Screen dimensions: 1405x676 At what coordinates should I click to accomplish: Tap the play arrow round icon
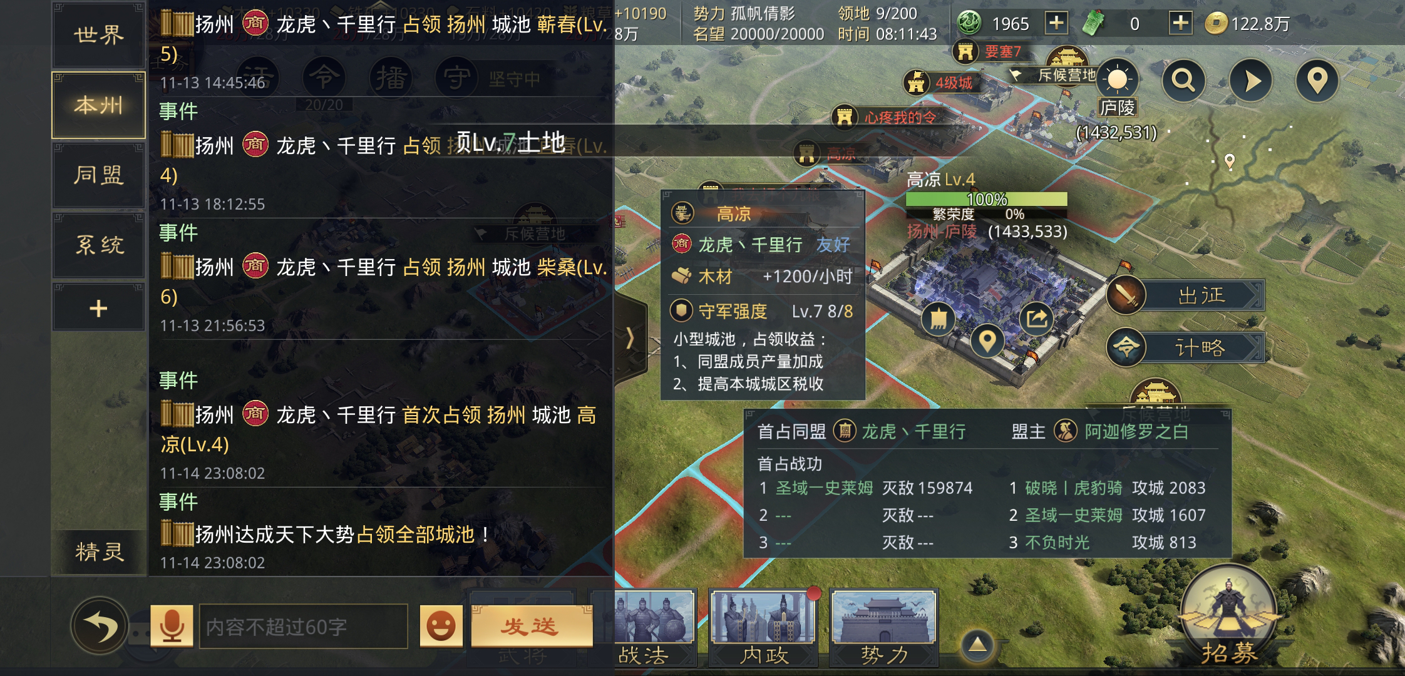click(x=1250, y=81)
